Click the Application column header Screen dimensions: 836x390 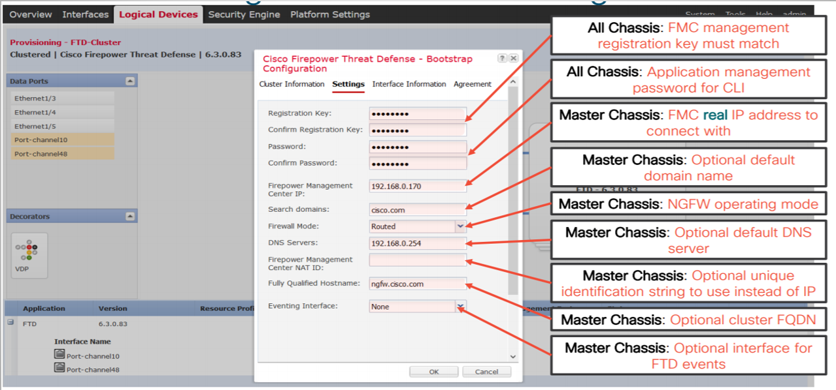click(44, 308)
